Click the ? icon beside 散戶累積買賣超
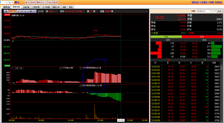This screenshot has width=224, height=123. coord(81,86)
